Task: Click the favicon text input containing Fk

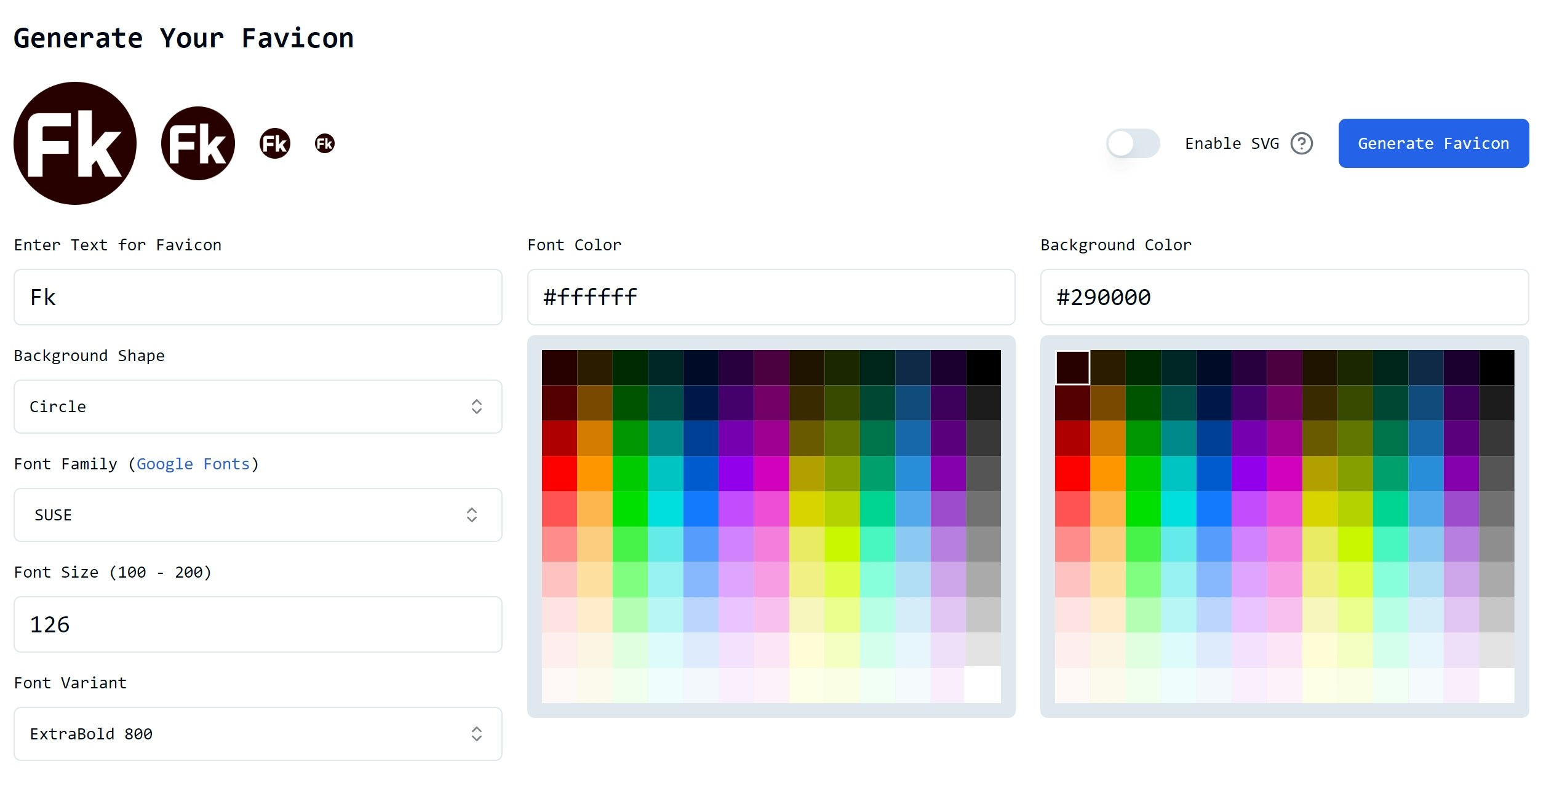Action: point(257,297)
